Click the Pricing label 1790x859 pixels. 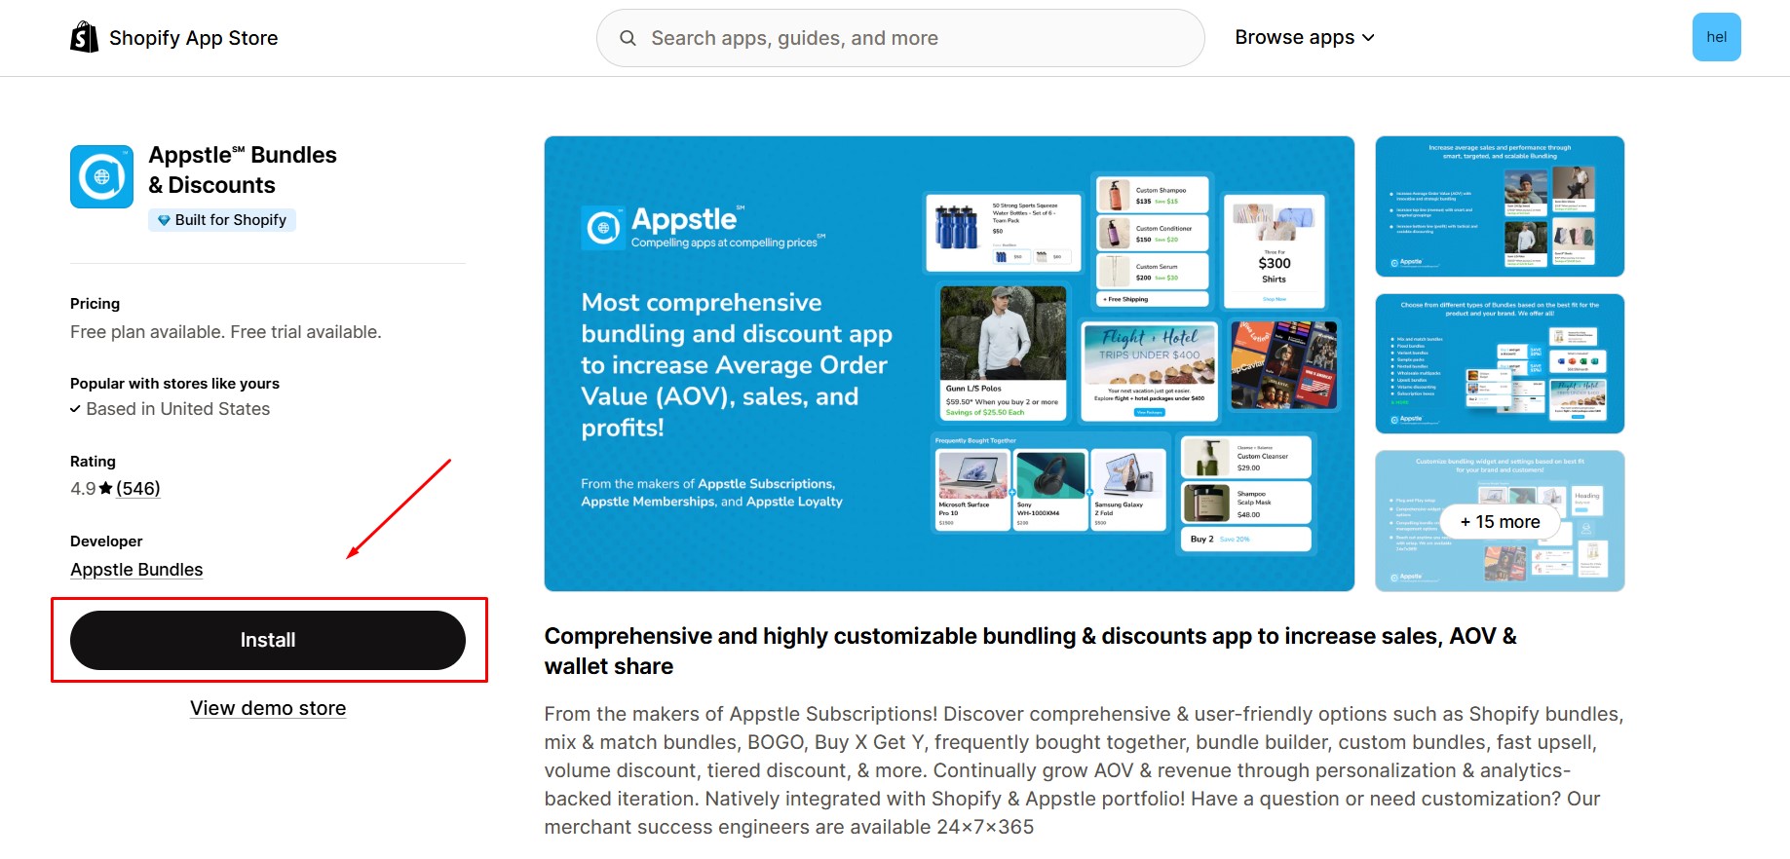(x=95, y=303)
